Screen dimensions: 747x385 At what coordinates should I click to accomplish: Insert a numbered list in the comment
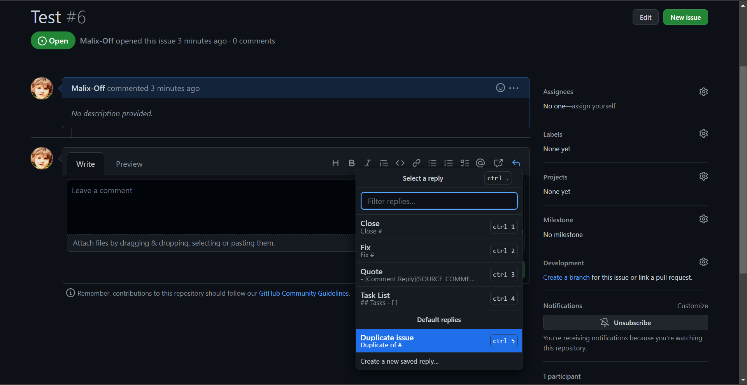point(448,163)
